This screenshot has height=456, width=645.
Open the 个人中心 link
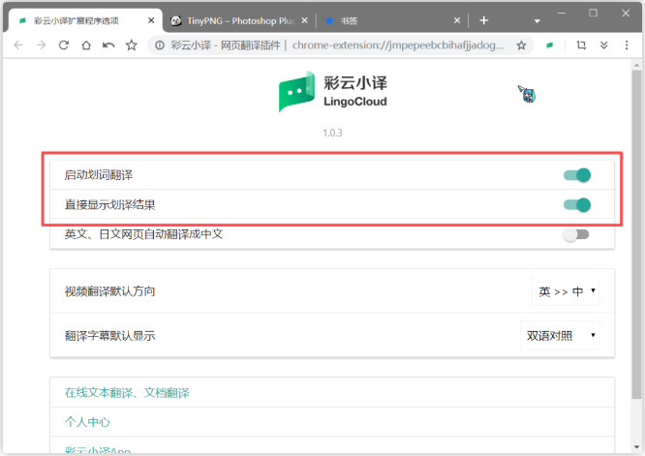87,422
